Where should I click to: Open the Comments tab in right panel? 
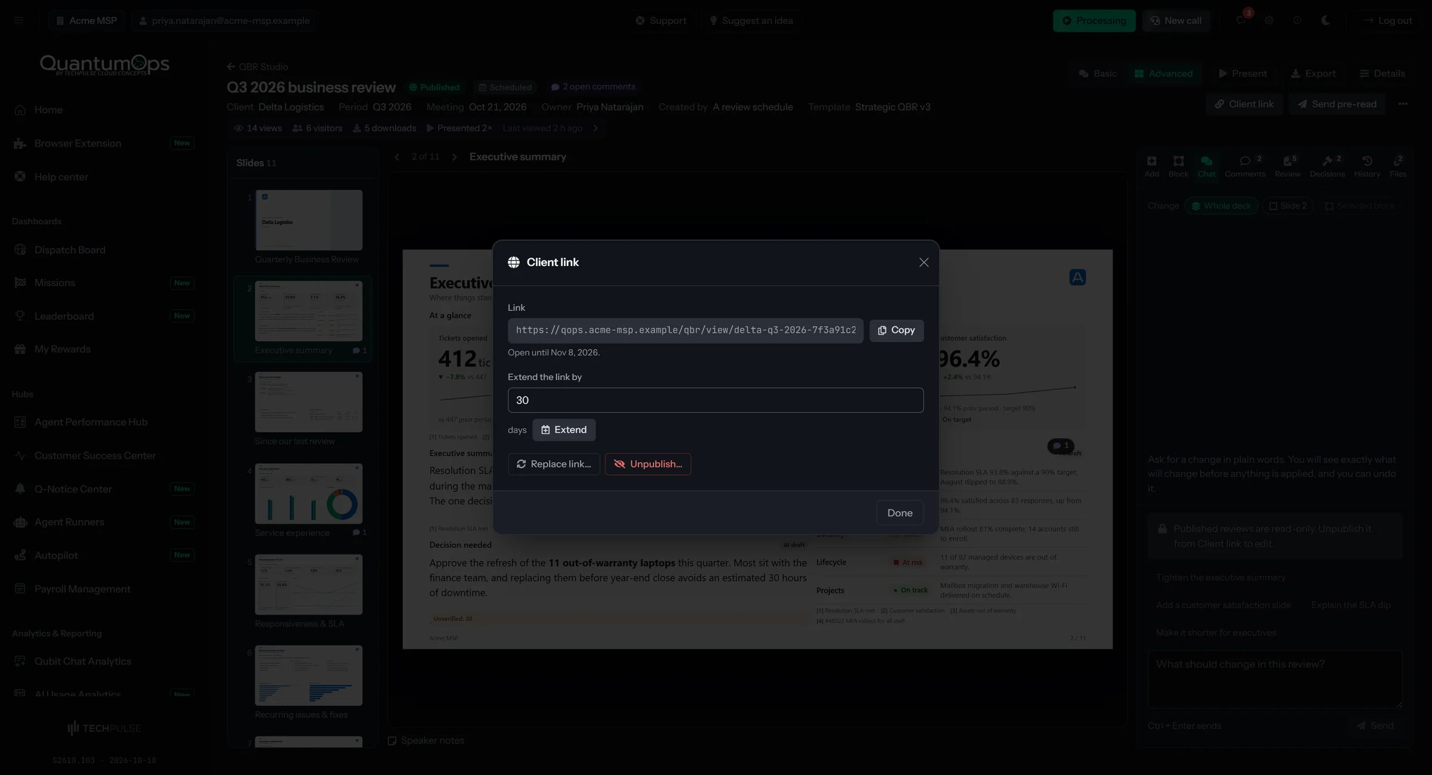point(1245,166)
